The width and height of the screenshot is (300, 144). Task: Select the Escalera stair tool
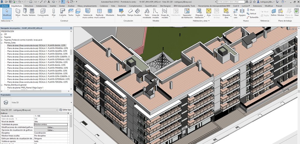[137, 13]
